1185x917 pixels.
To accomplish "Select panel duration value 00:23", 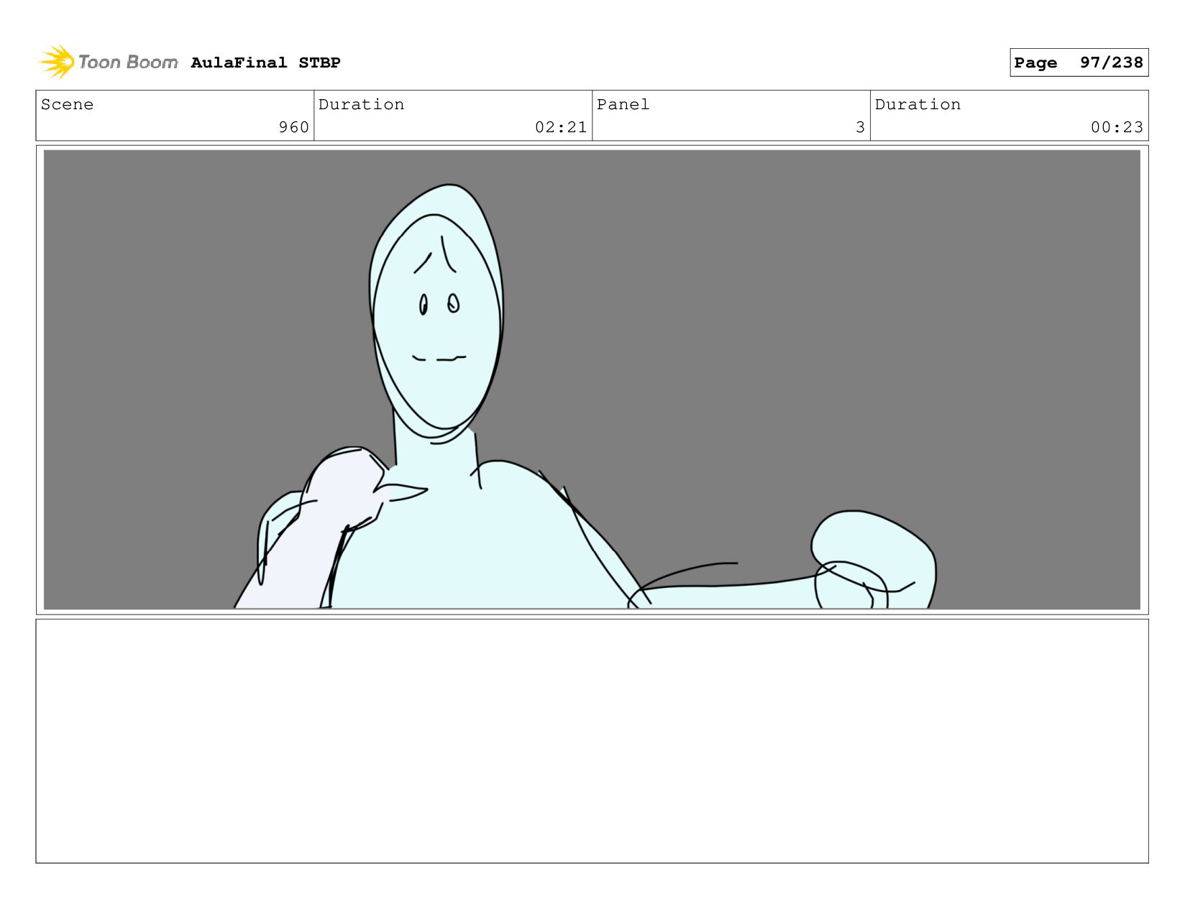I will (x=1117, y=127).
